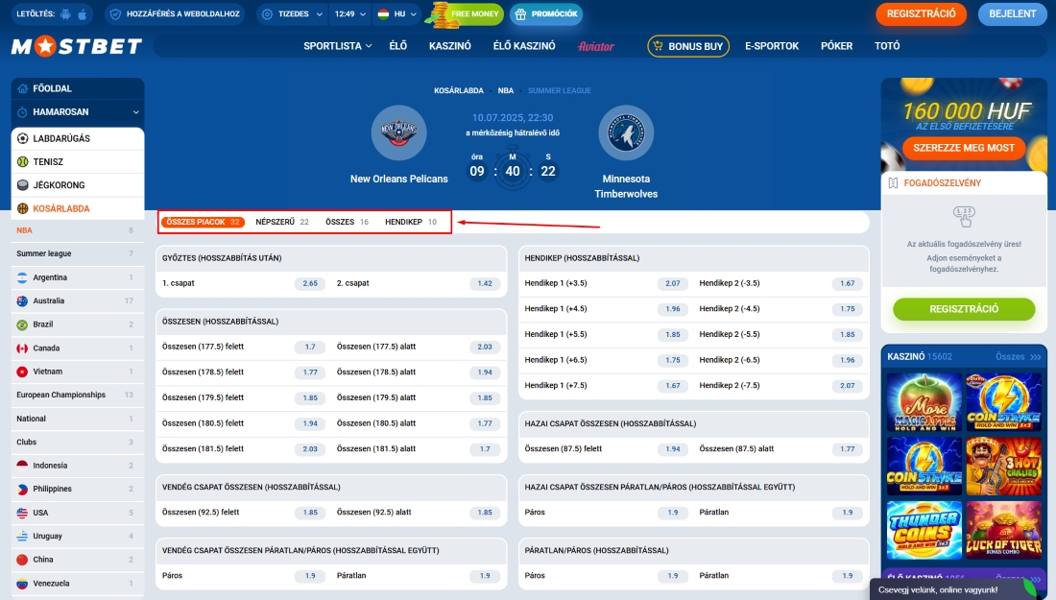Screen dimensions: 1056x600
Task: Click the Uruguay flag icon
Action: coord(22,536)
